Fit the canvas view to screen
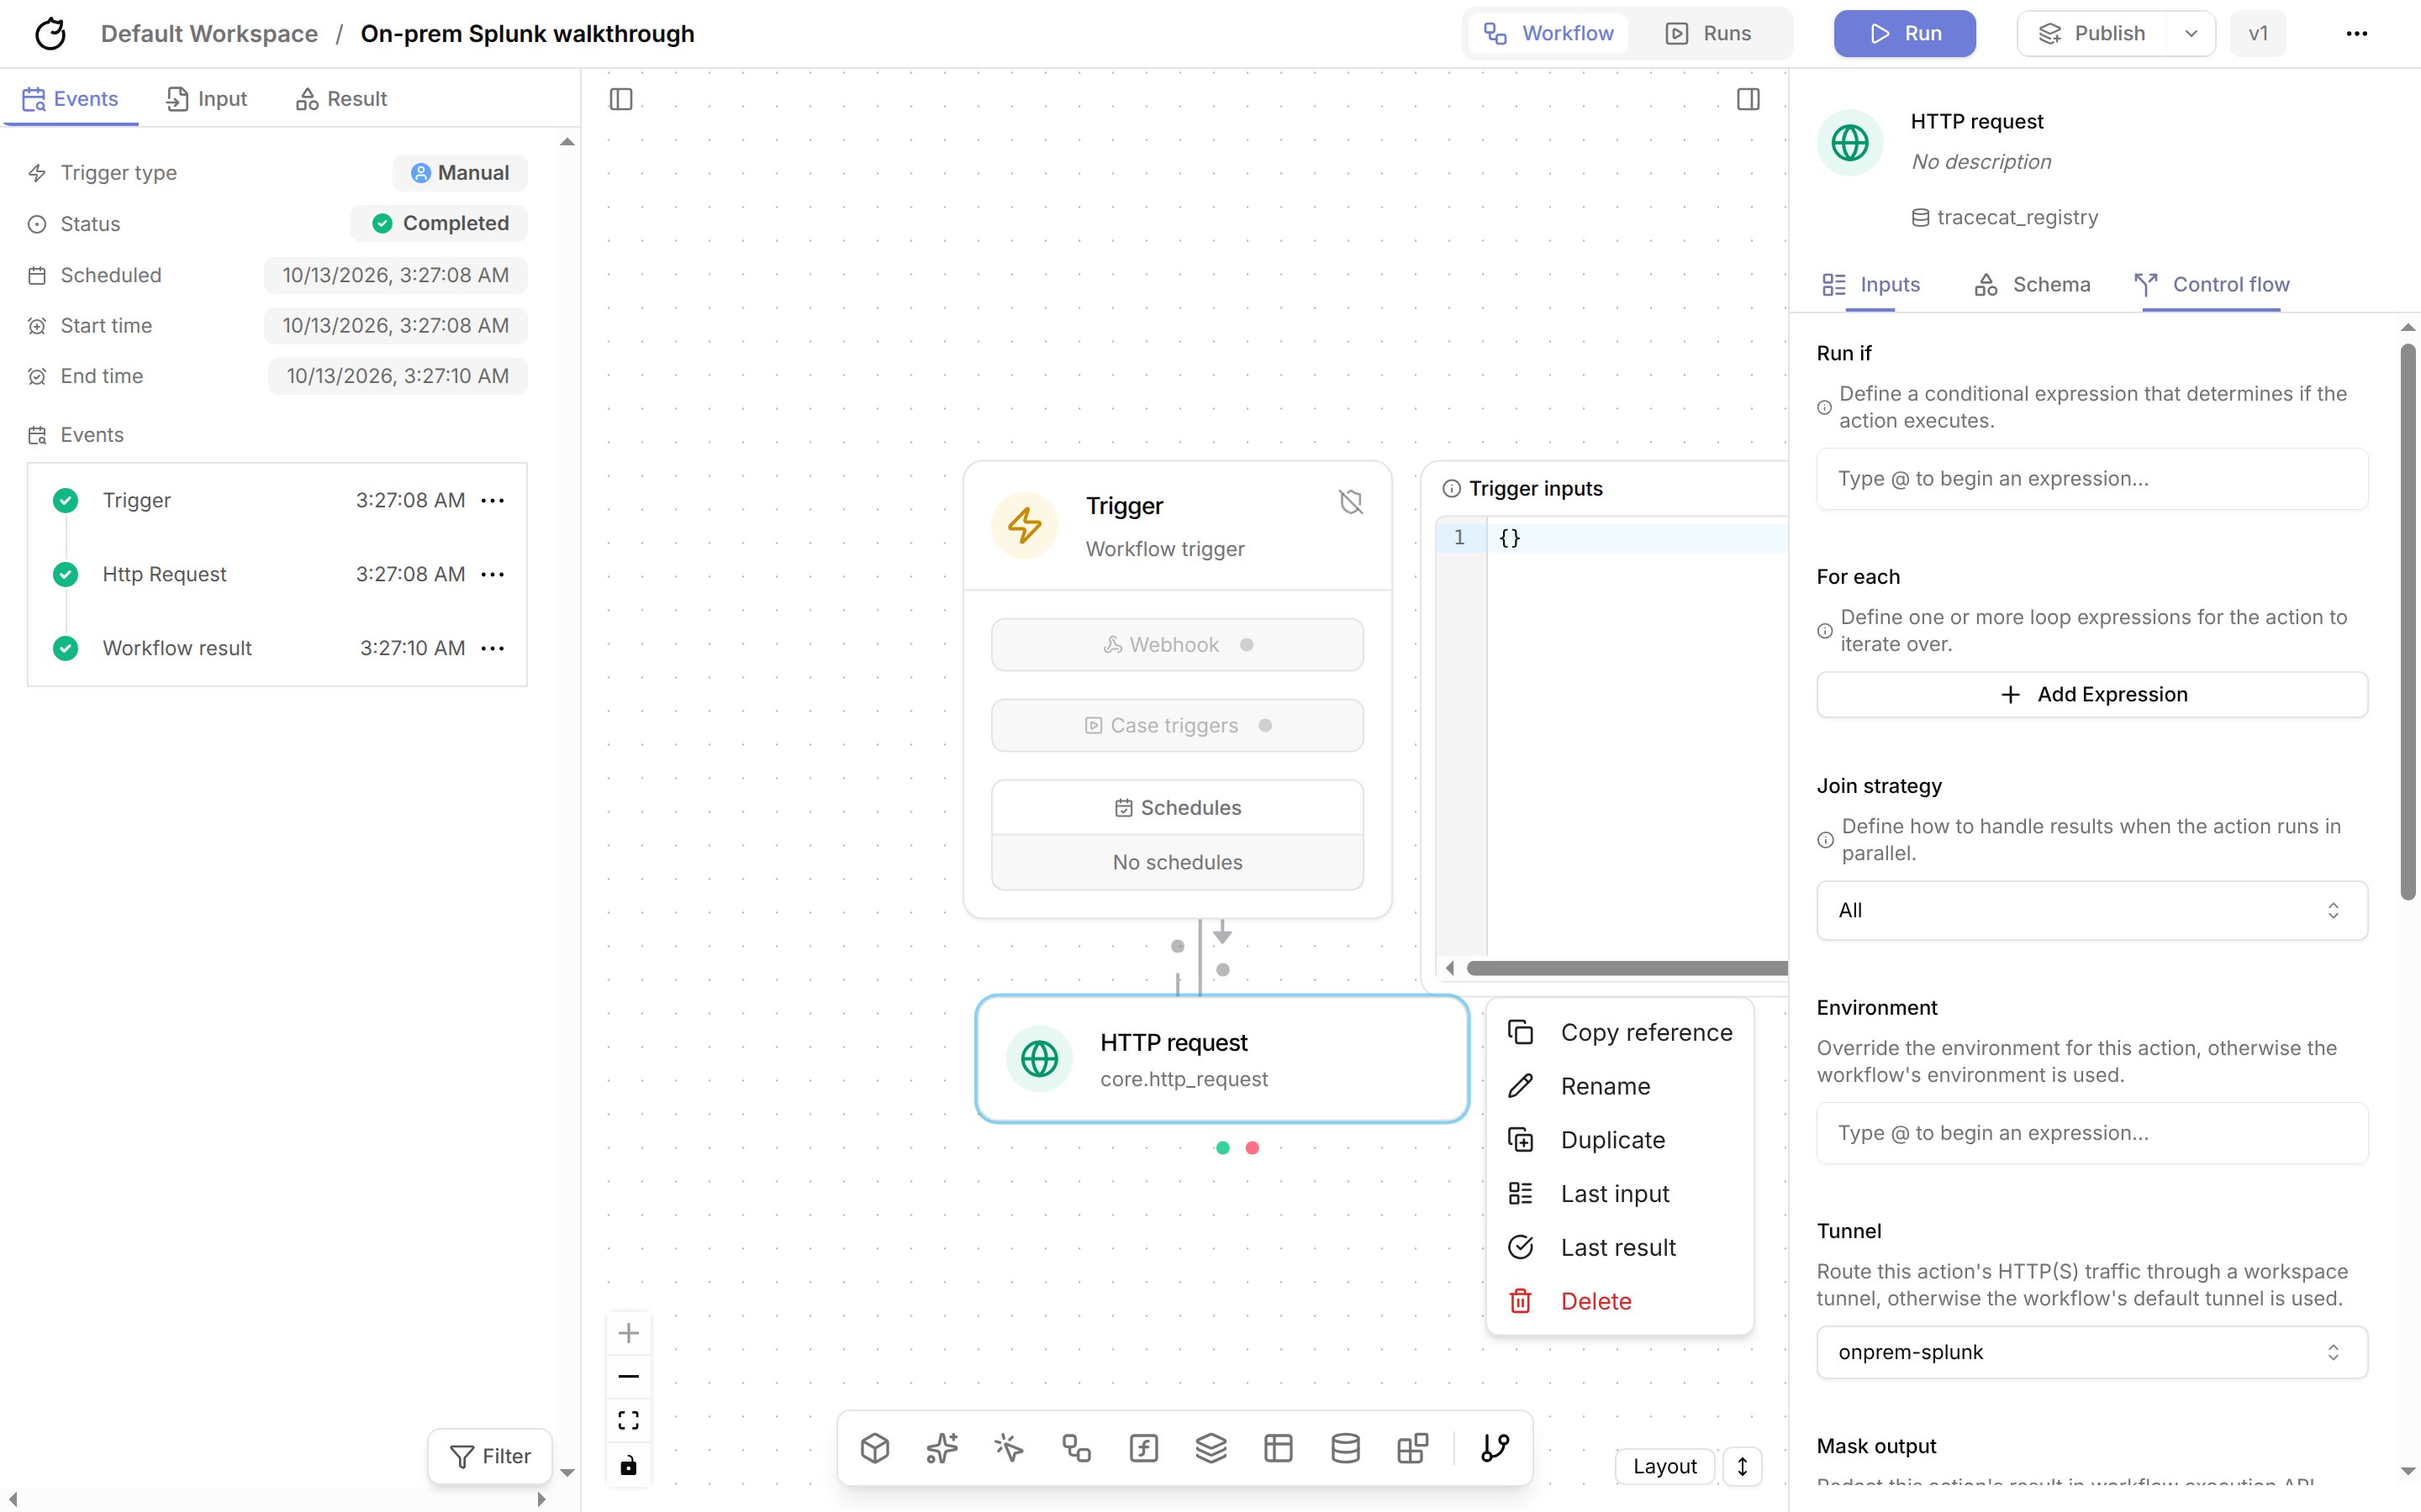Image resolution: width=2421 pixels, height=1512 pixels. pyautogui.click(x=628, y=1421)
